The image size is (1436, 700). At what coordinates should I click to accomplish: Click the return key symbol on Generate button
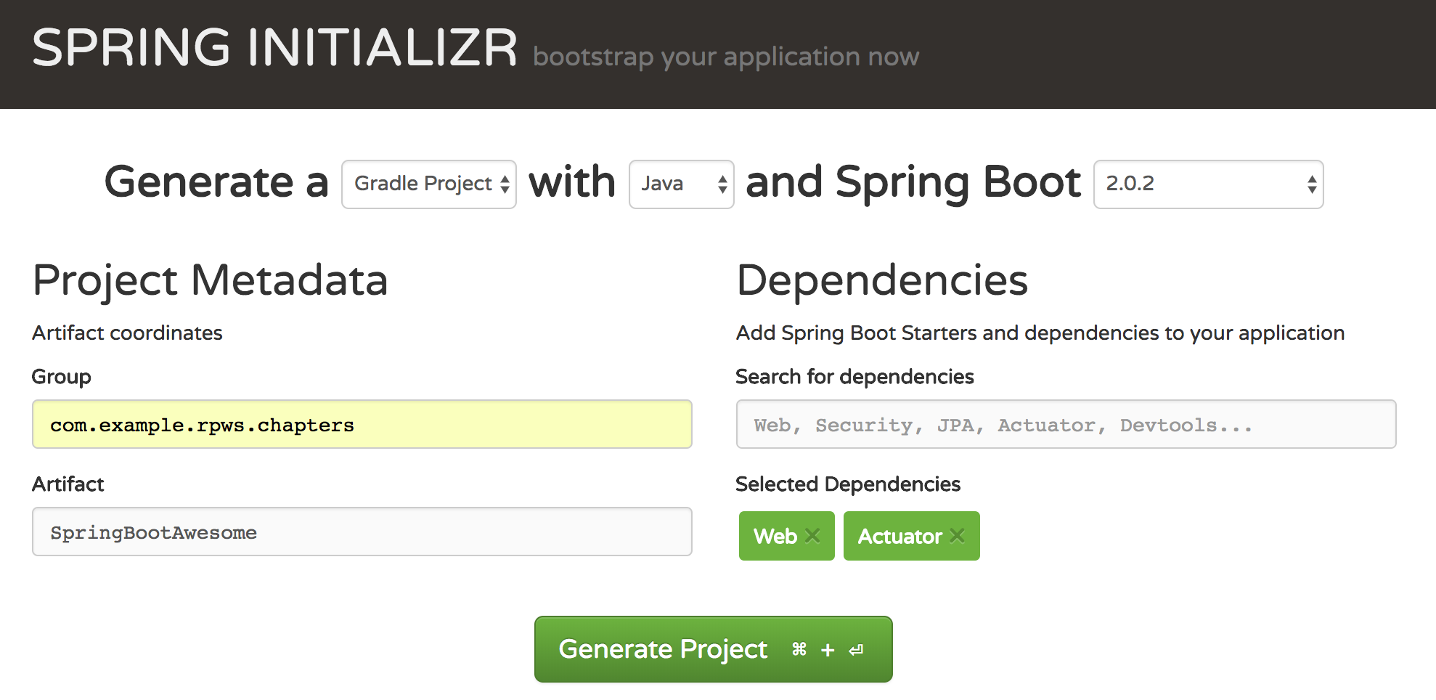857,649
